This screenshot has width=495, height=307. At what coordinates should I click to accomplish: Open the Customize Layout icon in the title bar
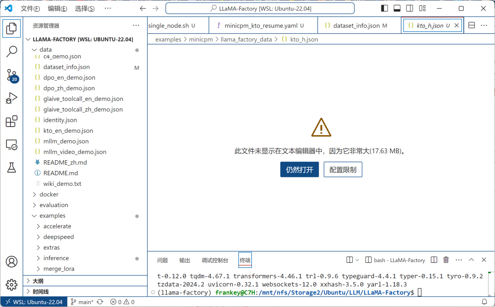422,9
